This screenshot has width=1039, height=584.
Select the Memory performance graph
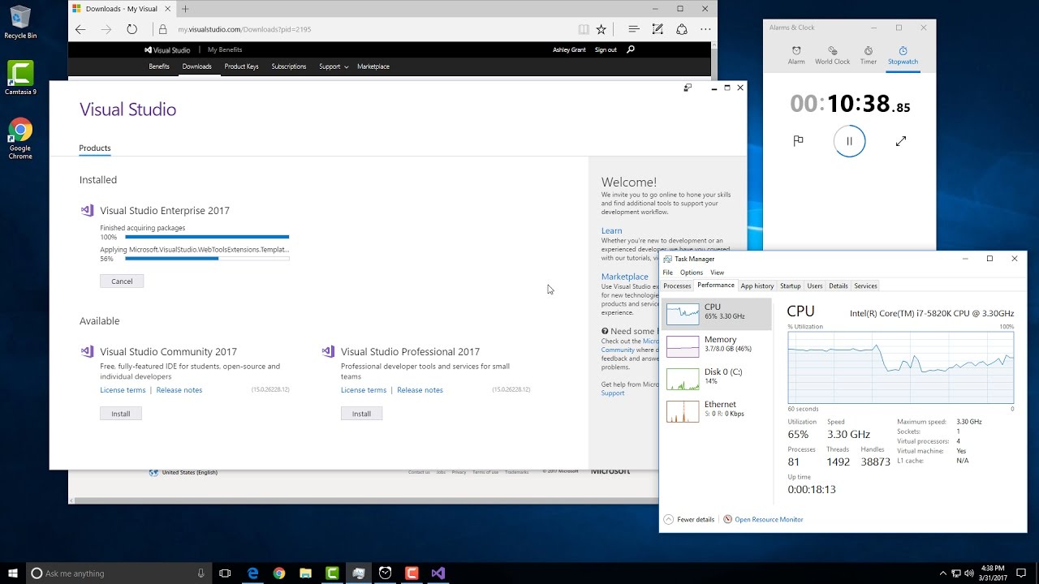[717, 346]
